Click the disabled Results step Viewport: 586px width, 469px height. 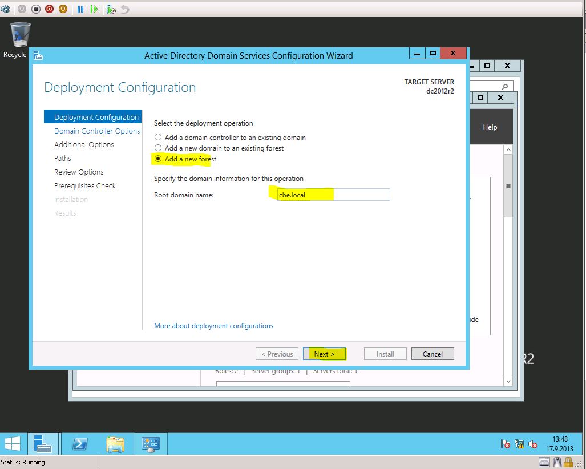click(x=65, y=213)
